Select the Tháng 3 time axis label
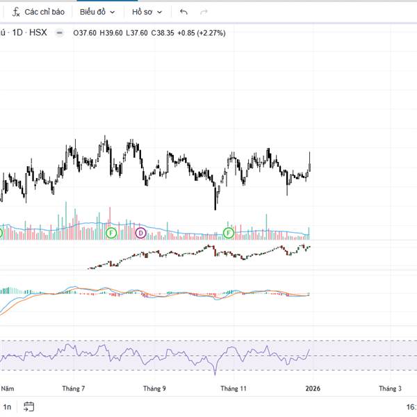417x417 pixels. [390, 389]
